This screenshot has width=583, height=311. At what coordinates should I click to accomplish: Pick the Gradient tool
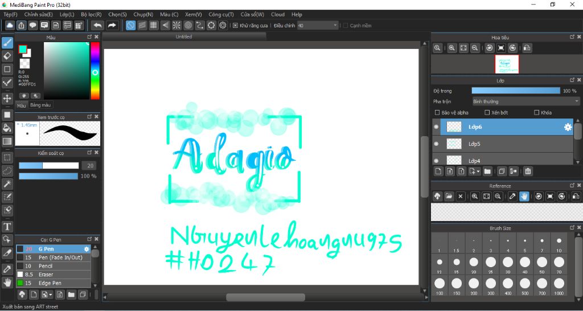pos(7,141)
